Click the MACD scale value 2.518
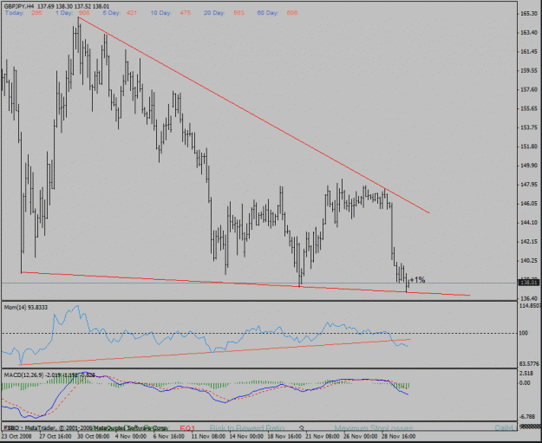 (526, 374)
